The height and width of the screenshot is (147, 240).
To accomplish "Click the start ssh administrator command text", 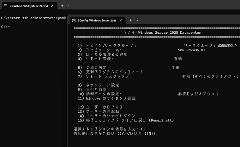I will 35,18.
